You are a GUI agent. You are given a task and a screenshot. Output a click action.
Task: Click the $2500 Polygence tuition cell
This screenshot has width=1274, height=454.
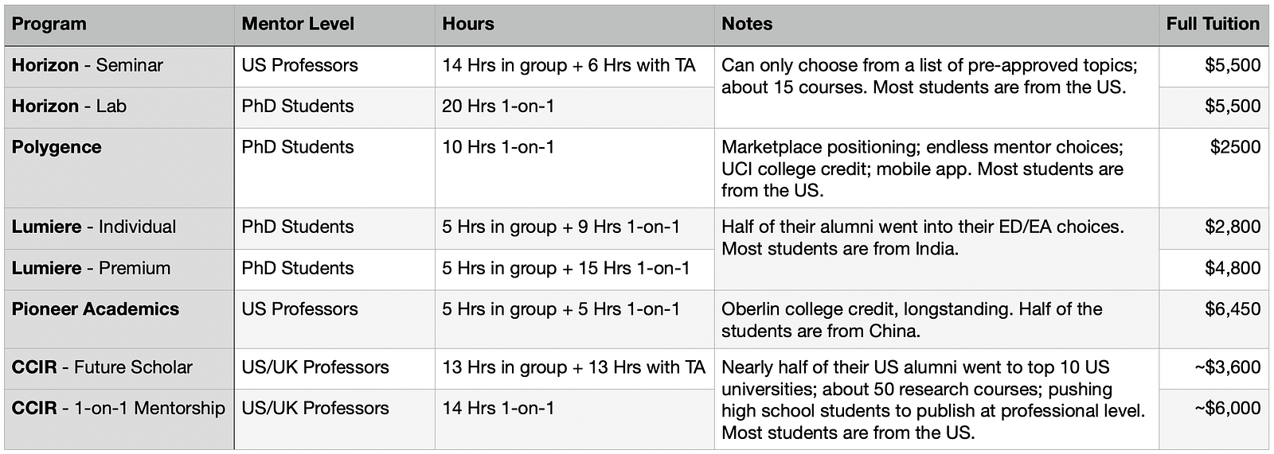[x=1213, y=168]
